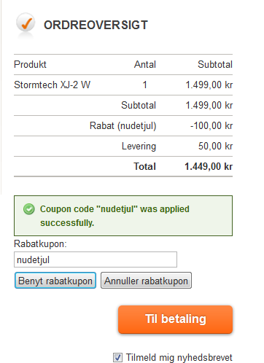The height and width of the screenshot is (363, 264).
Task: Click the orange checkmark icon beside Ordreoversigt
Action: (26, 23)
